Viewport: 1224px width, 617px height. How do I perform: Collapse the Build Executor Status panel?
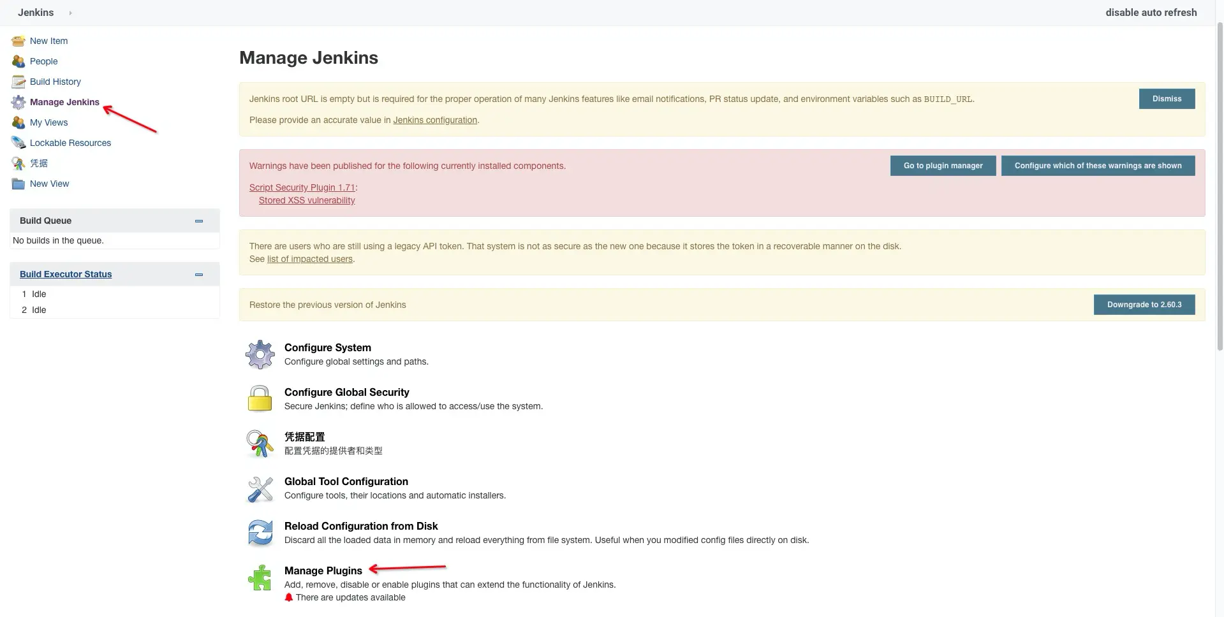coord(199,275)
